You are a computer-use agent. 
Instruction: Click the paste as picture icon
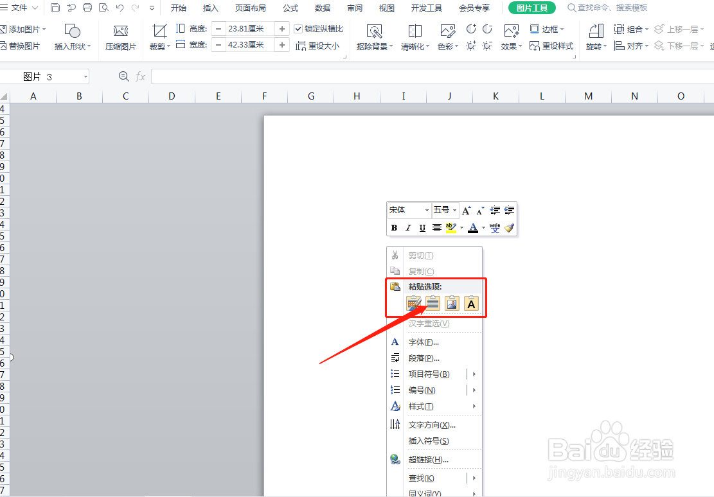(x=452, y=303)
